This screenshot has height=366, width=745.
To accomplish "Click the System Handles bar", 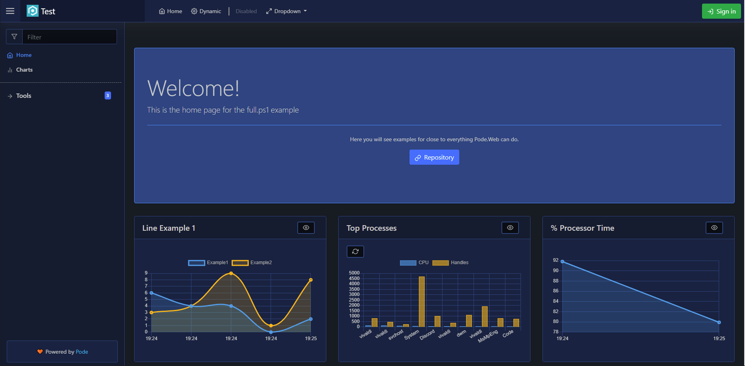I will (x=422, y=302).
